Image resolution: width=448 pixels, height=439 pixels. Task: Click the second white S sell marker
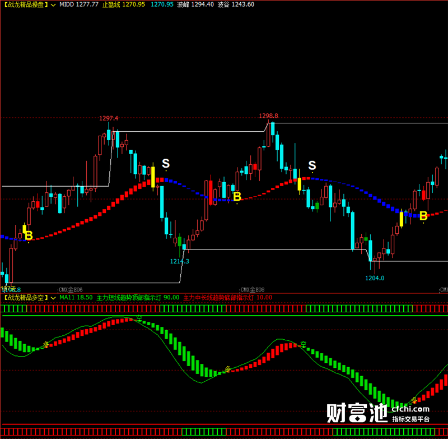tap(312, 165)
